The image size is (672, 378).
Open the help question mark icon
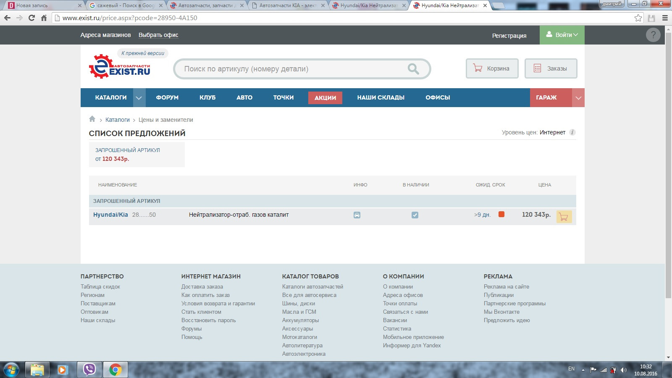(653, 35)
